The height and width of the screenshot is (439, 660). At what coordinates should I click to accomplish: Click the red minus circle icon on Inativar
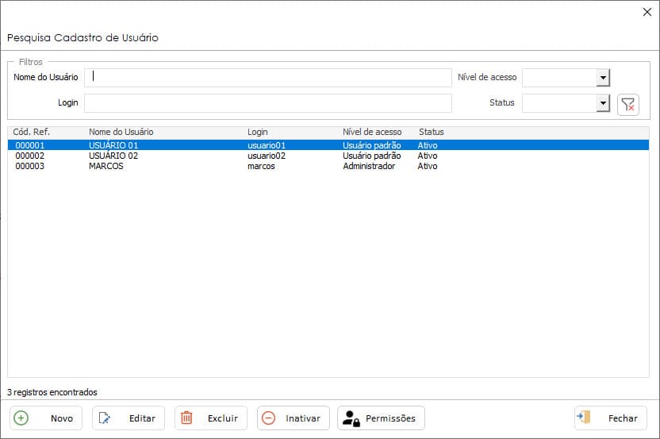coord(269,418)
